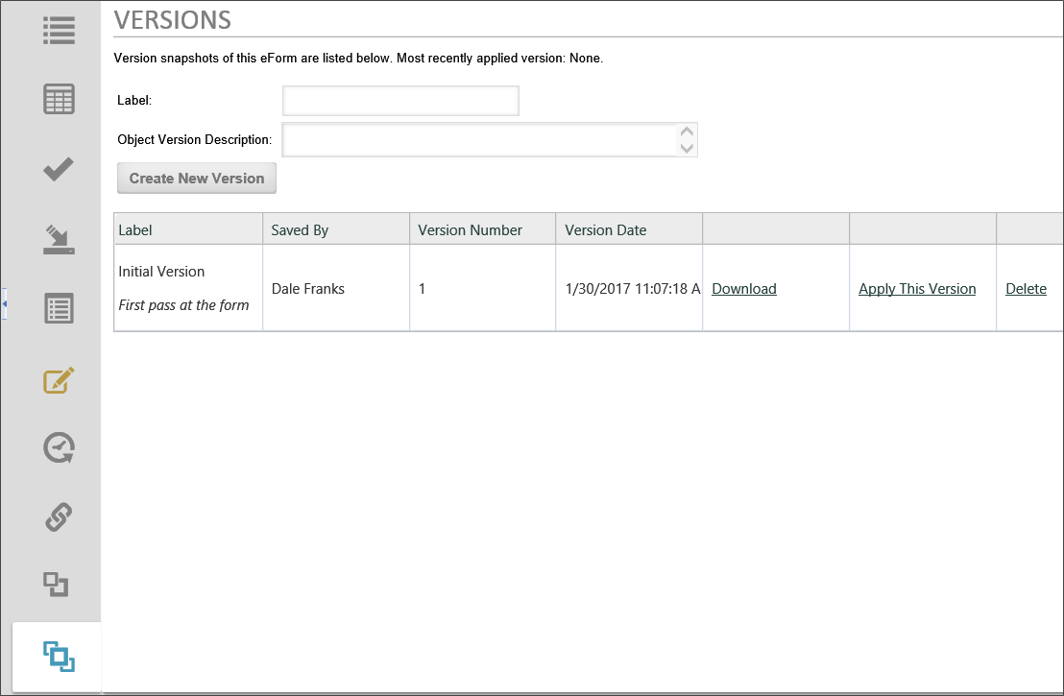1064x696 pixels.
Task: Click the chain link icon in sidebar
Action: 59,517
